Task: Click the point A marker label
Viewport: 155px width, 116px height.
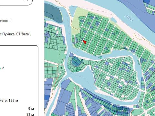Action: 3,68
